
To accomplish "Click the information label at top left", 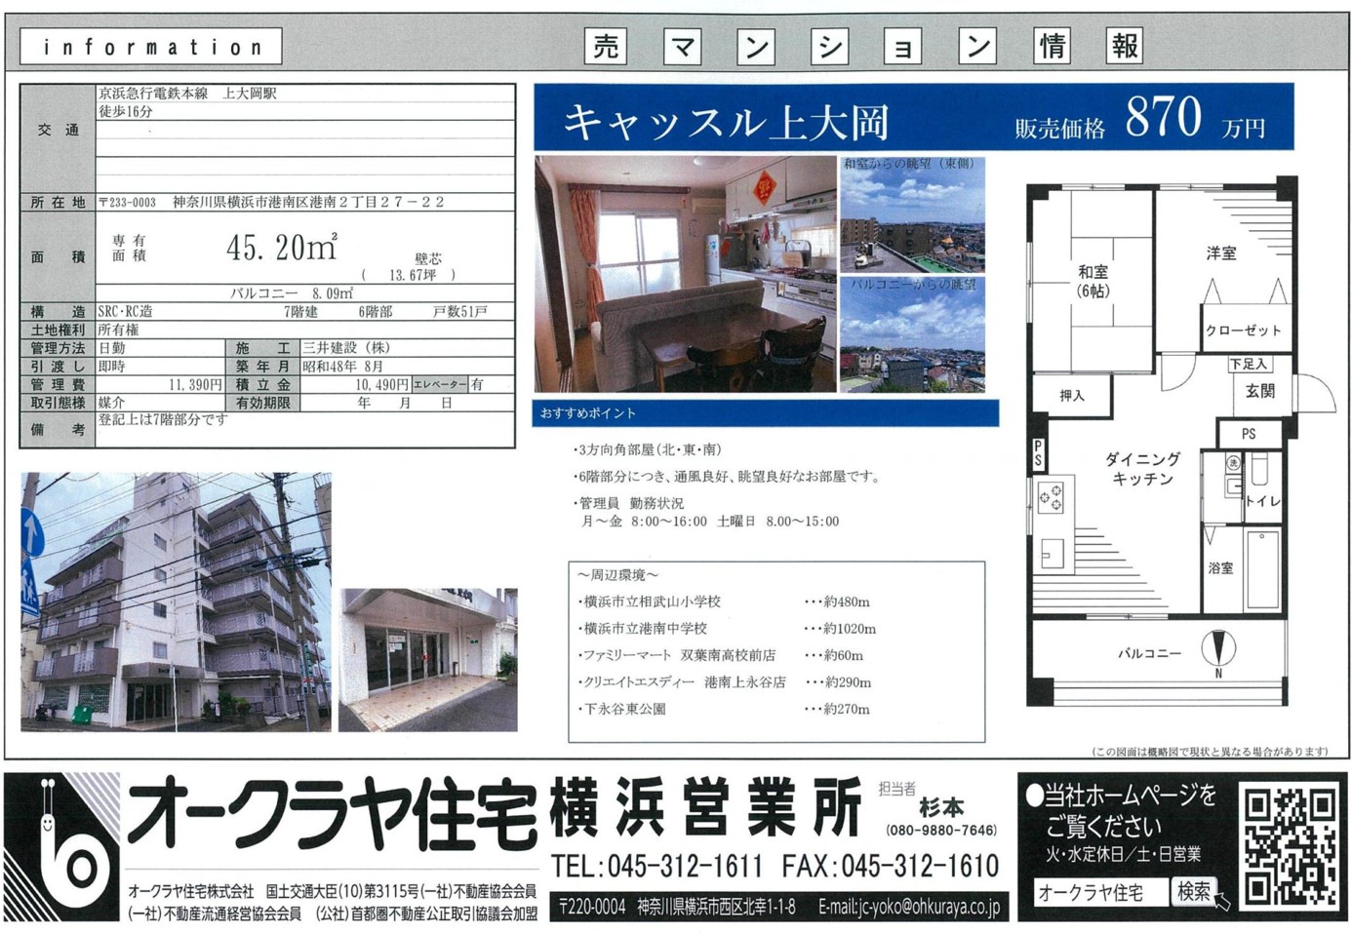I will click(x=151, y=47).
